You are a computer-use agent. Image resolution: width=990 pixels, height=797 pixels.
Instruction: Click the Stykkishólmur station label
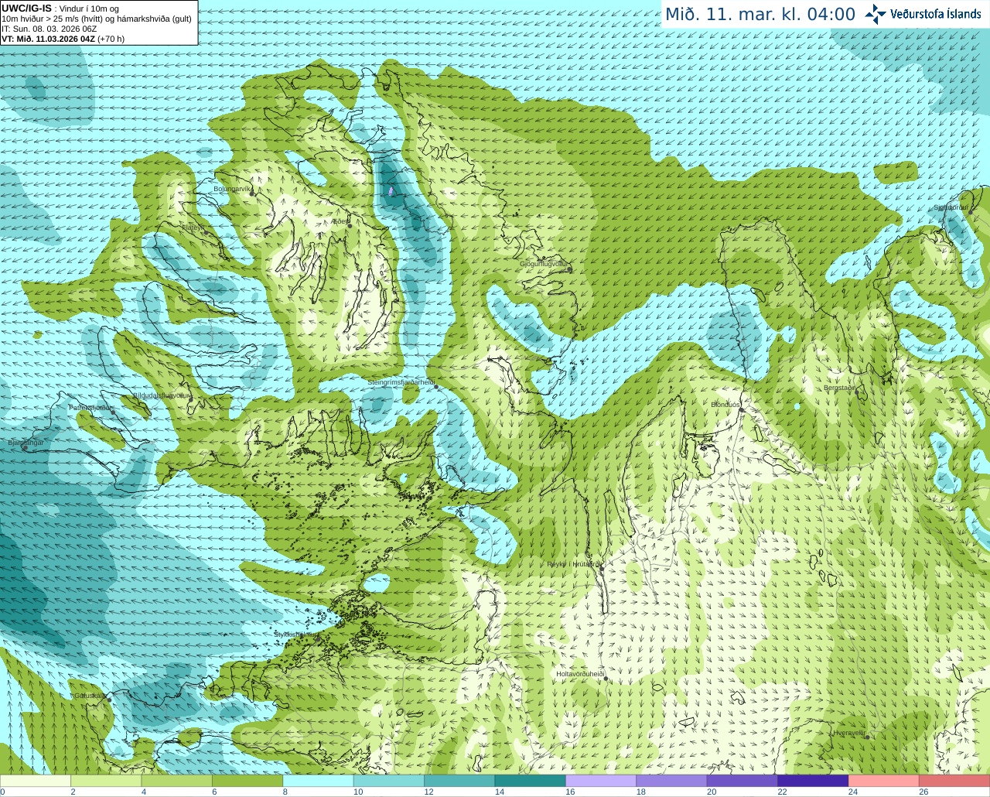coord(295,635)
